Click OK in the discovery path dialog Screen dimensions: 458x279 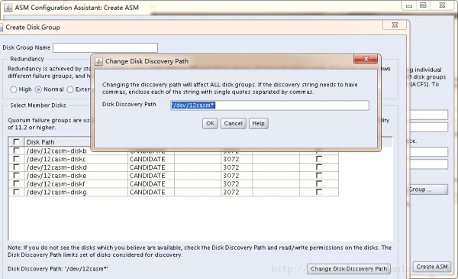tap(211, 123)
